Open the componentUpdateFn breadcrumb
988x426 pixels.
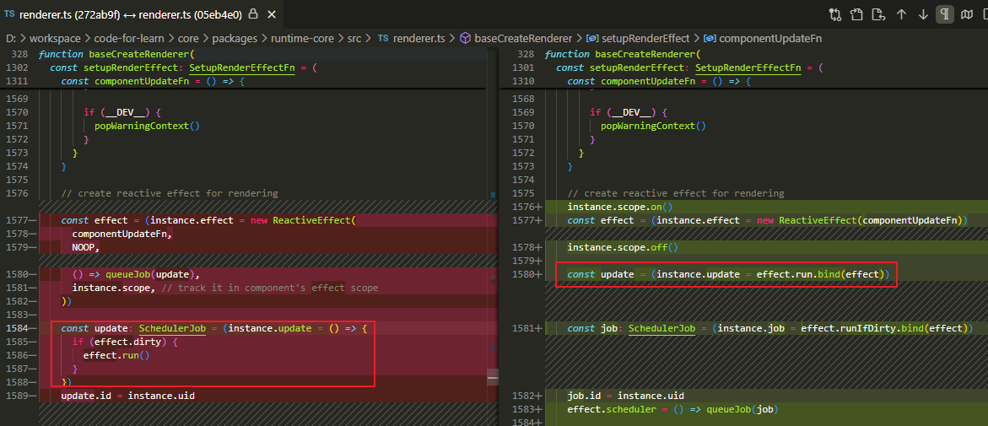(770, 39)
